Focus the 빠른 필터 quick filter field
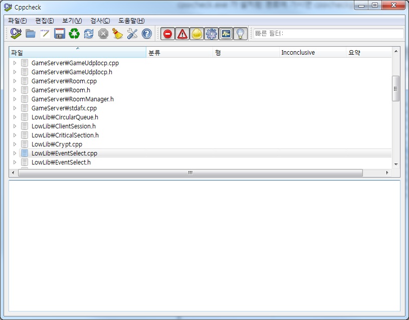This screenshot has height=320, width=409. coord(328,34)
